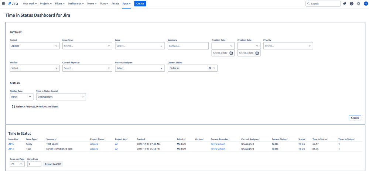Viewport: 369px width, 175px height.
Task: Open the Apps menu
Action: [x=126, y=4]
